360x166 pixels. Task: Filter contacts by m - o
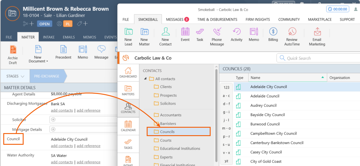[226, 128]
